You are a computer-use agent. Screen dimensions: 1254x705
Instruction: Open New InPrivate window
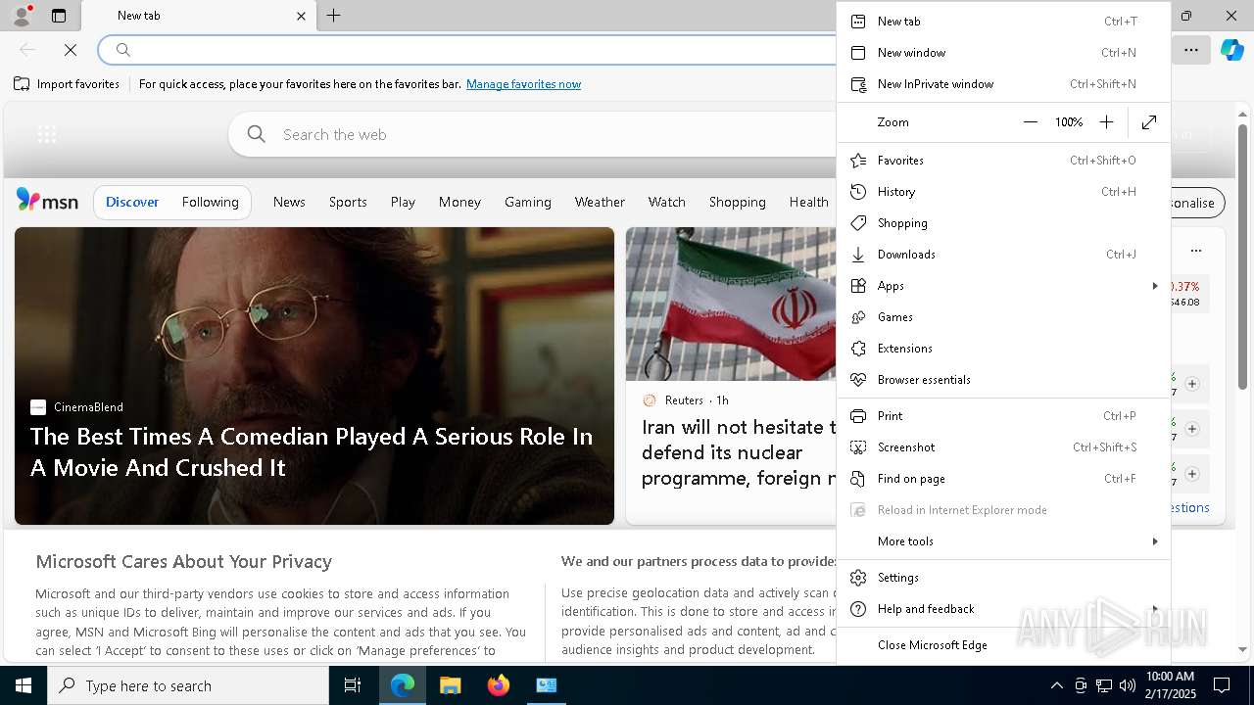point(1003,84)
